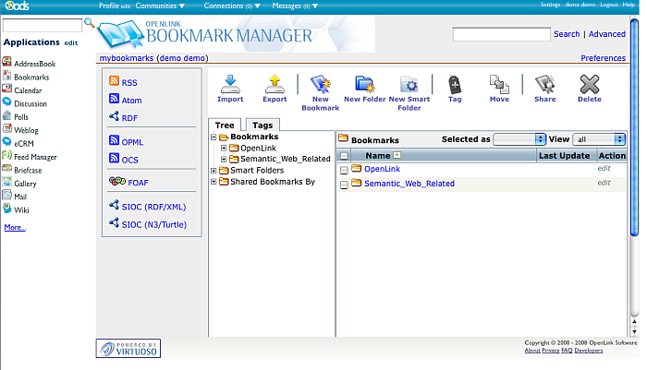Viewport: 647px width, 370px height.
Task: Click the Delete toolbar icon
Action: point(589,84)
